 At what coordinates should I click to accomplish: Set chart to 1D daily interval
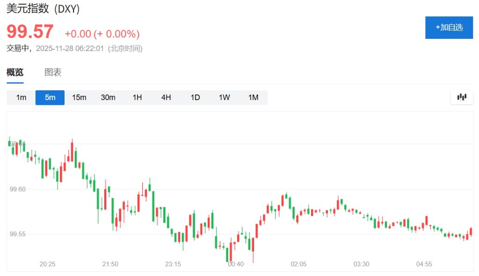pyautogui.click(x=195, y=97)
